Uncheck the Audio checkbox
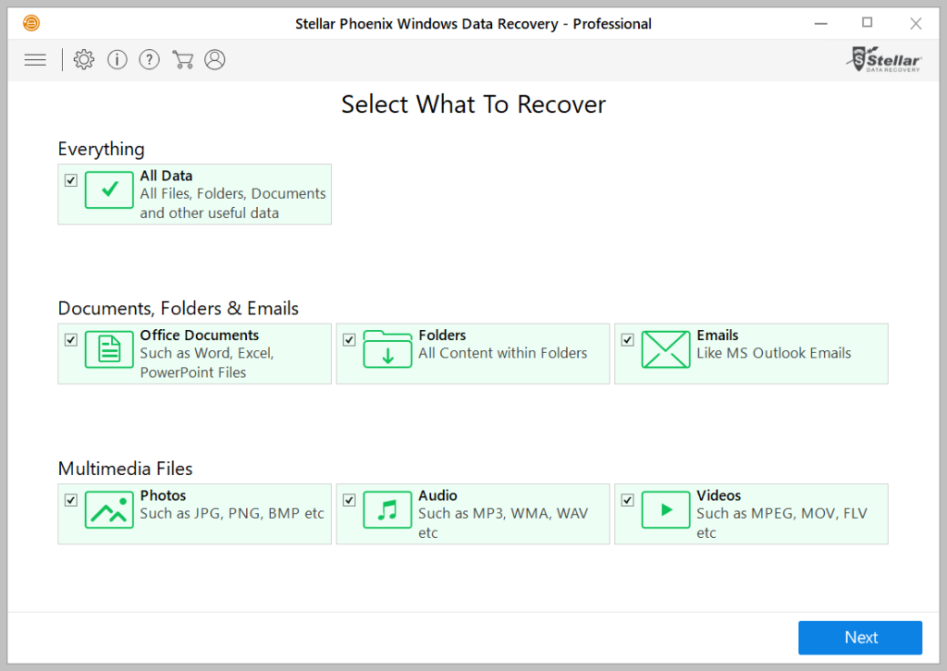The height and width of the screenshot is (671, 947). [x=349, y=500]
